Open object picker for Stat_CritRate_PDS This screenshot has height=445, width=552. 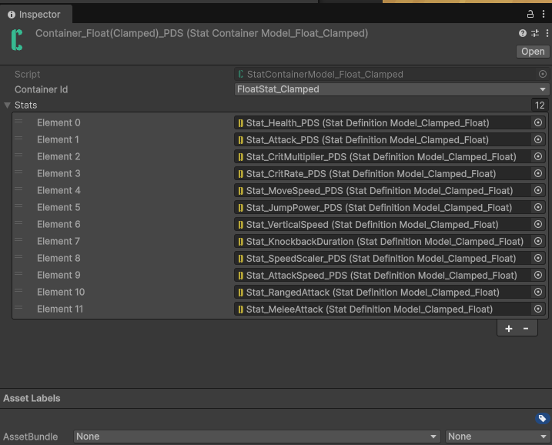(538, 173)
